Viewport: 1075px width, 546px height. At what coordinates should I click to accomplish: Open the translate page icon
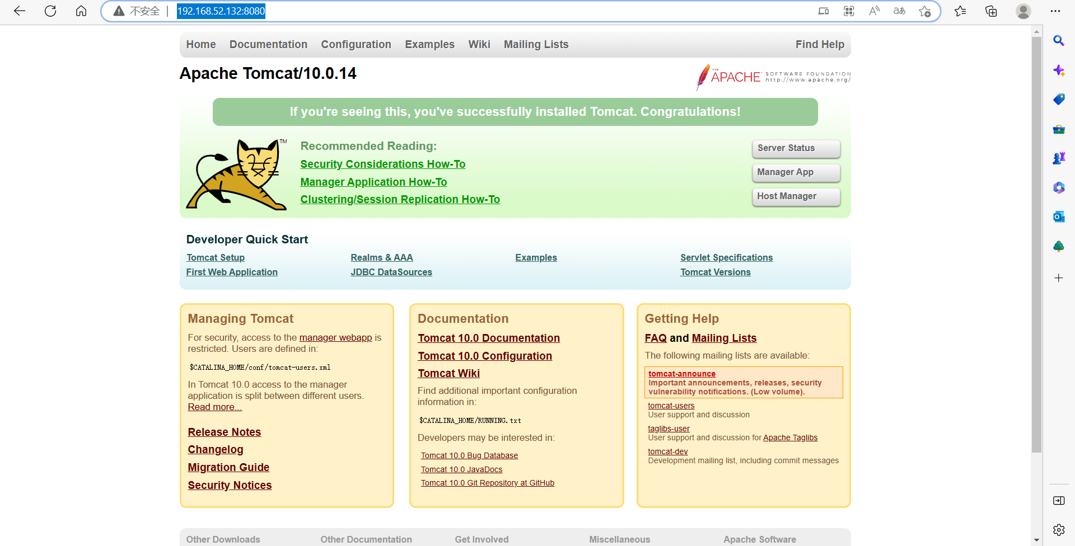pyautogui.click(x=899, y=11)
